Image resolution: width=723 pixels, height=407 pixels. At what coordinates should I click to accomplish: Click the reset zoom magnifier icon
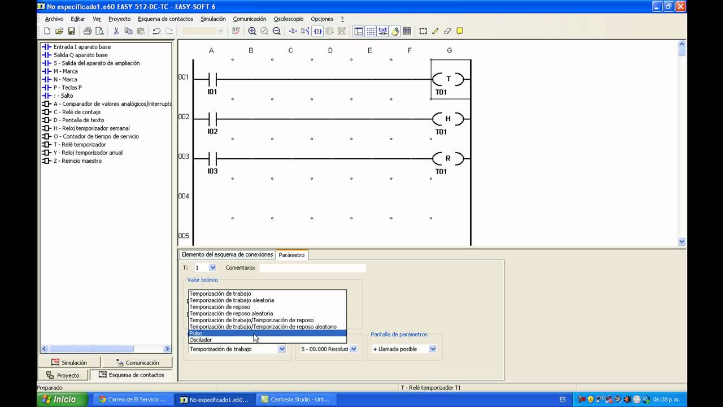click(264, 31)
